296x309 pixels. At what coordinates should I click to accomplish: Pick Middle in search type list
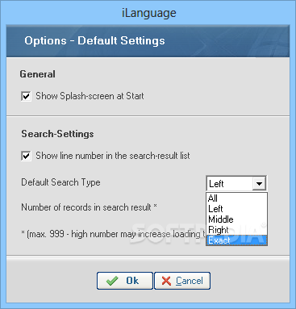click(x=236, y=219)
